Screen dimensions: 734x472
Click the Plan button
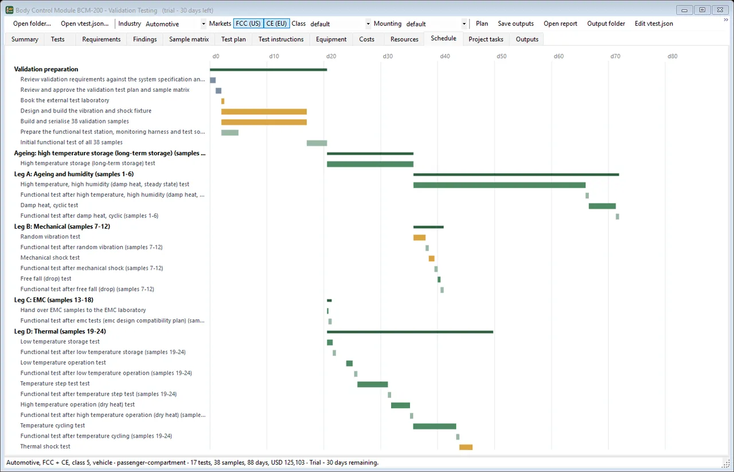pyautogui.click(x=482, y=24)
